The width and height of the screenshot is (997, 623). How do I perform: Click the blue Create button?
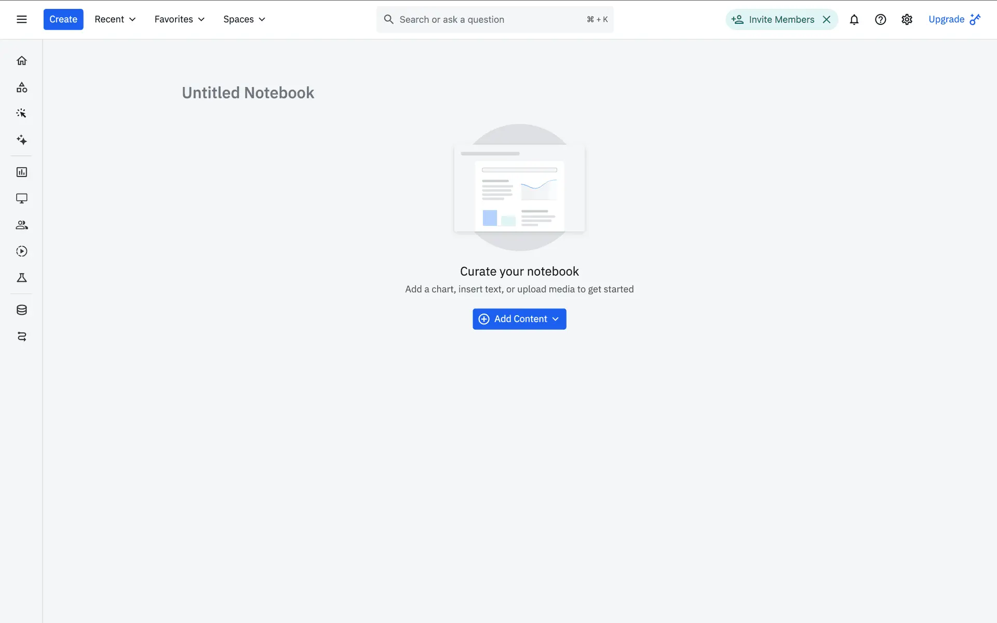63,19
